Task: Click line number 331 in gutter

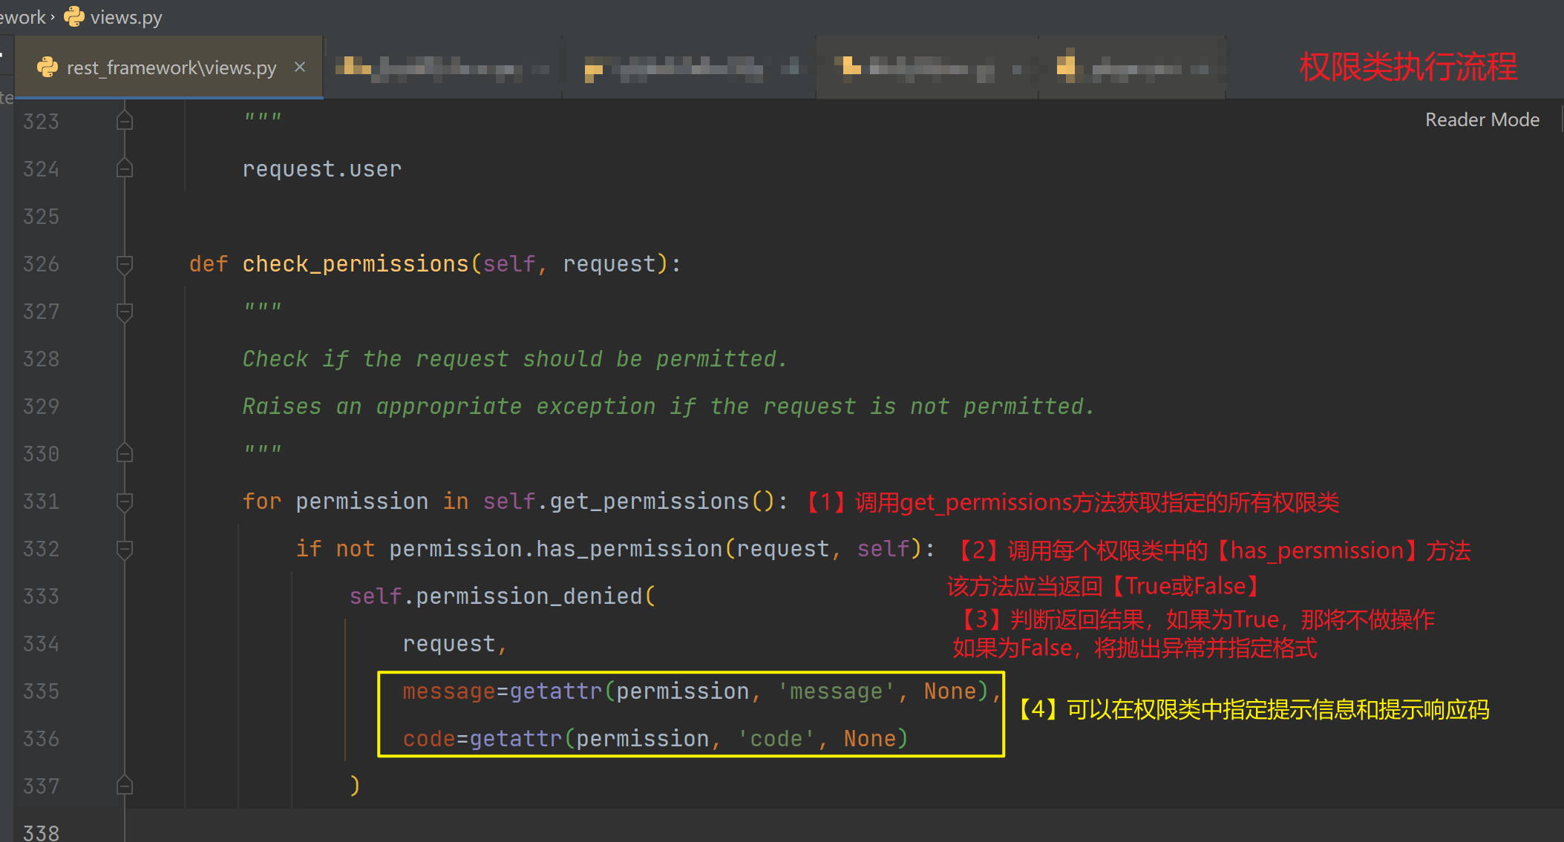Action: 41,501
